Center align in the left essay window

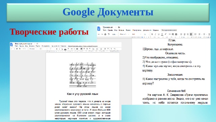point(84,49)
